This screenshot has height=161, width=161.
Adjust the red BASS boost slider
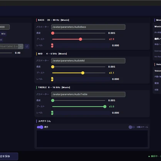(x=79, y=39)
